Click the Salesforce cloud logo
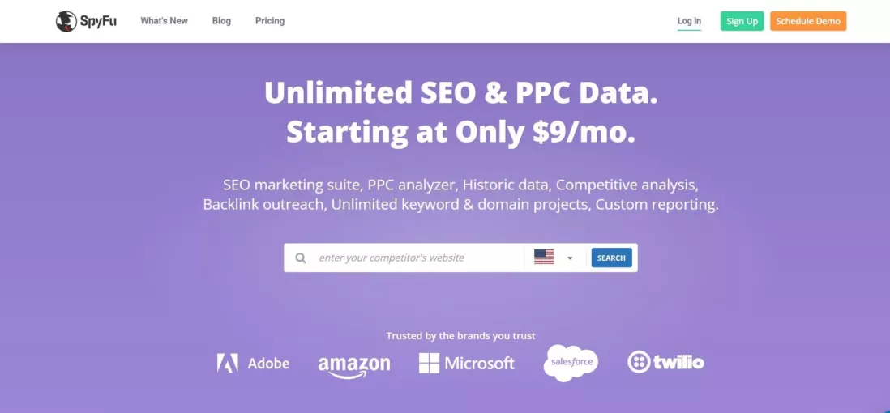The image size is (890, 413). 571,362
